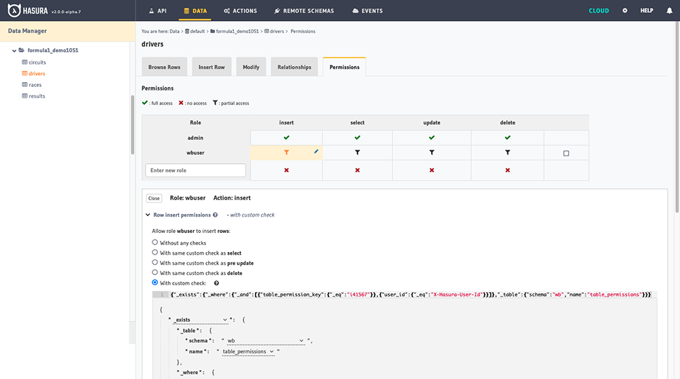Go to the REMOTE SCHEMAS tab

click(x=304, y=11)
